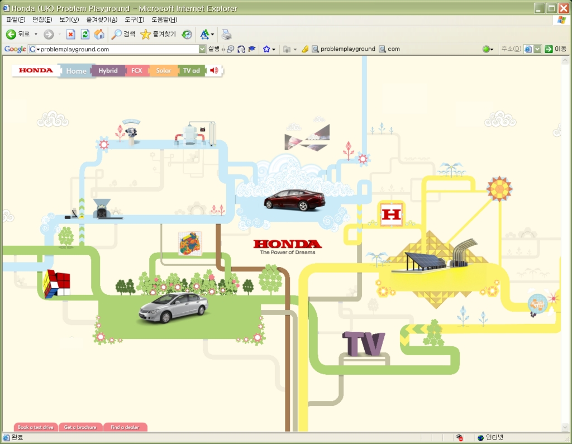Click the vertical scrollbar down arrow
572x444 pixels.
[x=565, y=427]
